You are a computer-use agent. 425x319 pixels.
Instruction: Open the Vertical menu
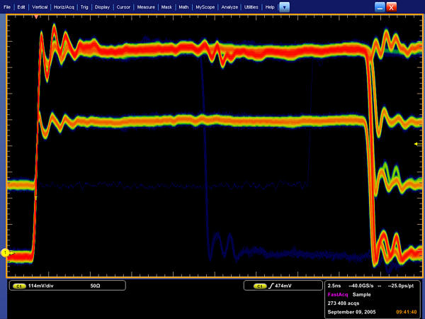pyautogui.click(x=38, y=6)
